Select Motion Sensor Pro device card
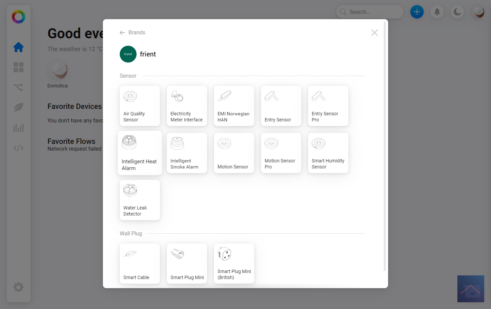 click(x=281, y=153)
